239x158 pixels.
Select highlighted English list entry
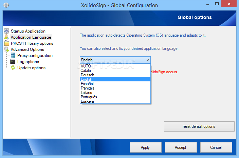(115, 79)
